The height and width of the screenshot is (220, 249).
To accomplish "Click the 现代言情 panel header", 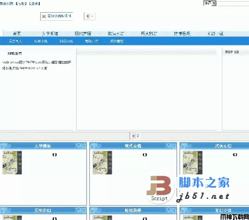I will tap(133, 146).
